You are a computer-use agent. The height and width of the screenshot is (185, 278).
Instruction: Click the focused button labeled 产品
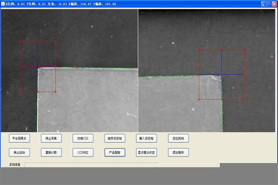(x=114, y=152)
